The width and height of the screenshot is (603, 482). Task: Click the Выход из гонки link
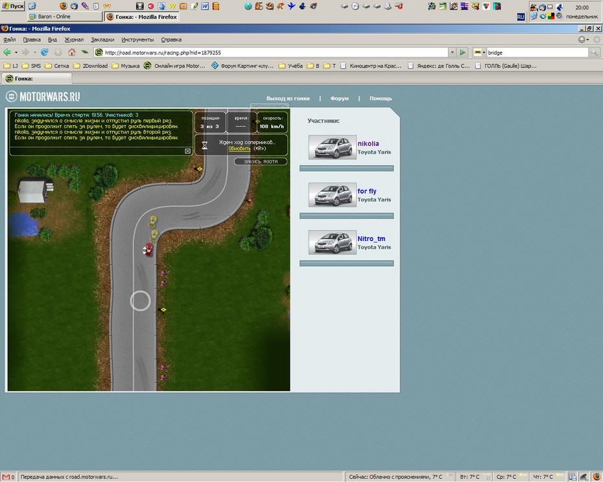[288, 98]
